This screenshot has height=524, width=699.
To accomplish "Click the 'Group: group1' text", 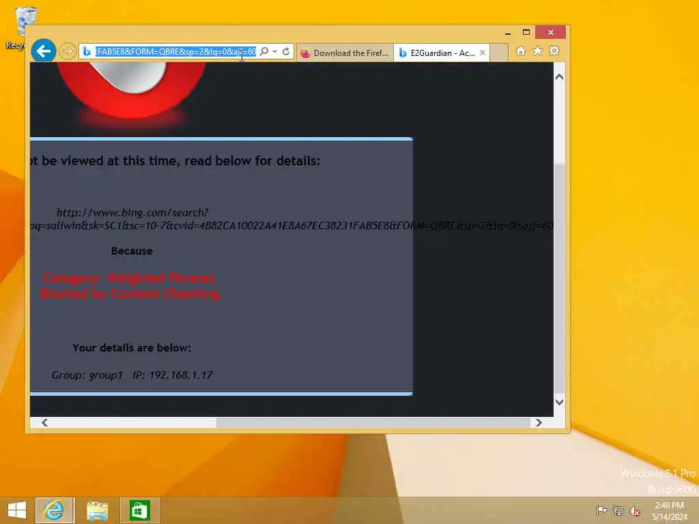I will (87, 375).
